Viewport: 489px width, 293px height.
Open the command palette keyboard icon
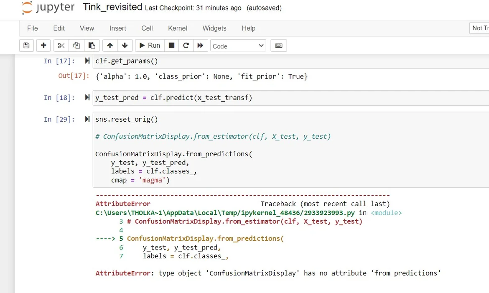pos(279,46)
